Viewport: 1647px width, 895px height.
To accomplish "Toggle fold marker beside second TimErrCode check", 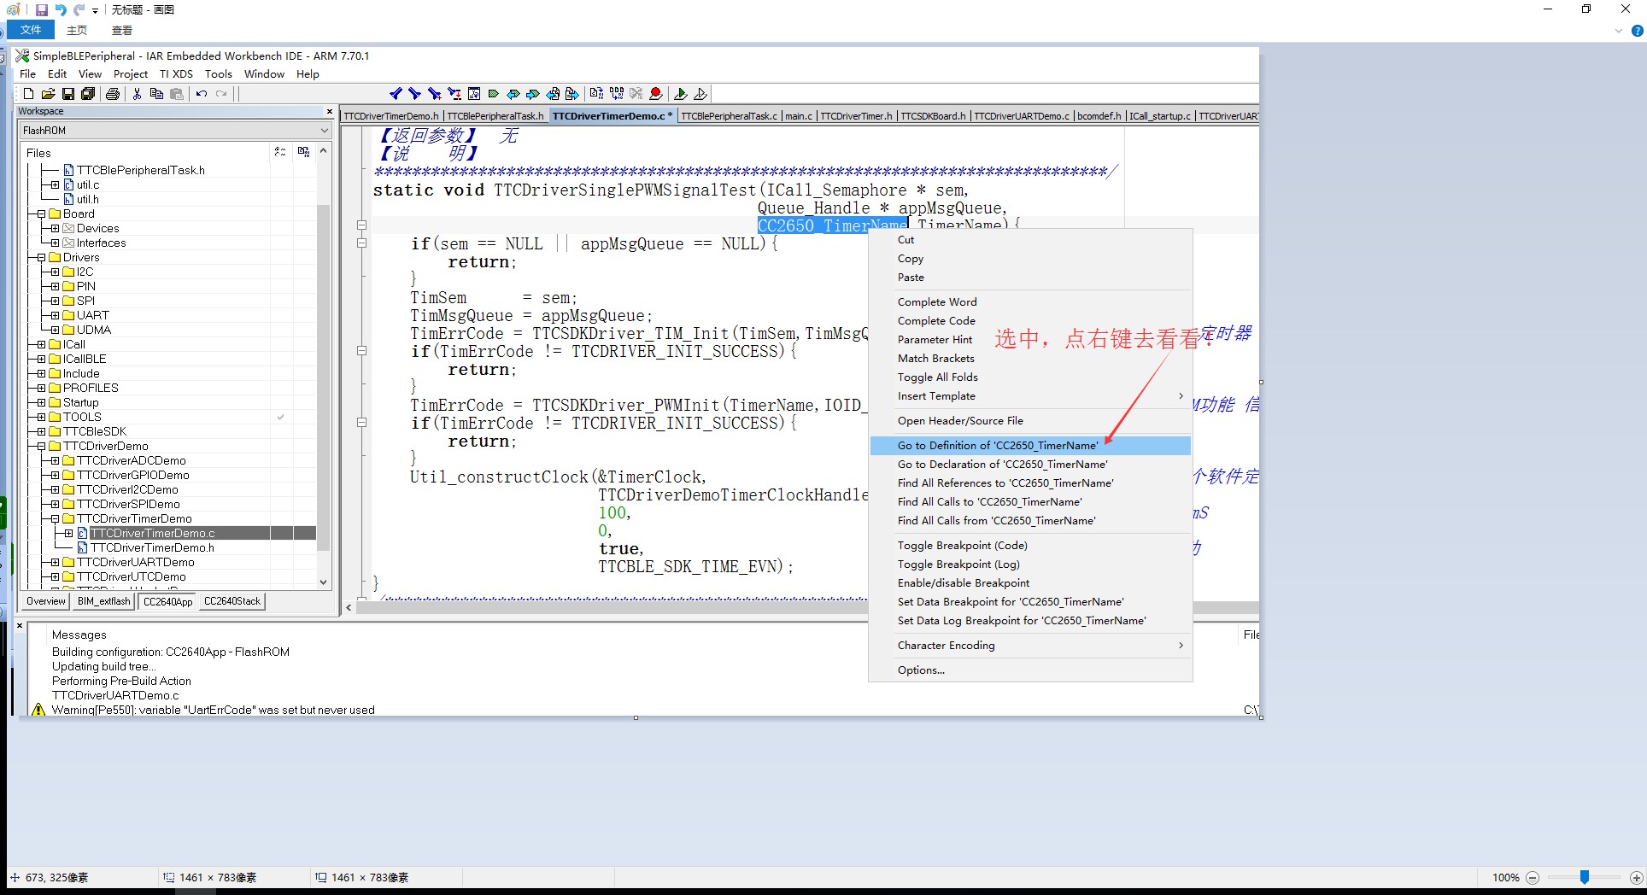I will coord(361,423).
